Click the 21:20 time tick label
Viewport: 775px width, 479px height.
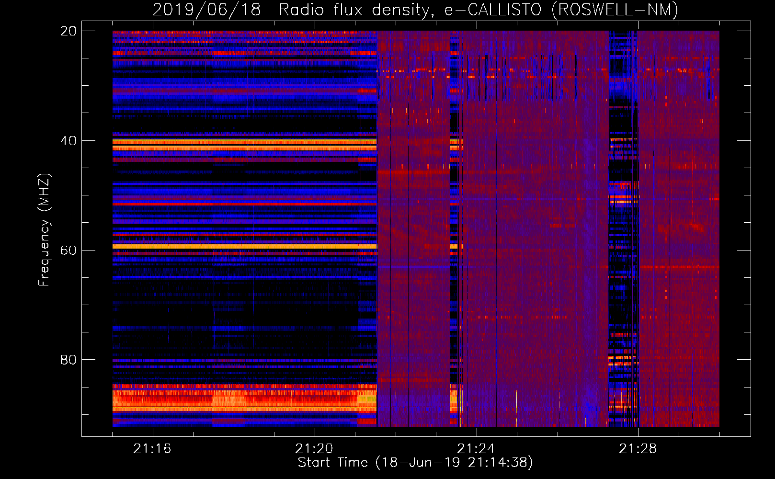(x=314, y=449)
